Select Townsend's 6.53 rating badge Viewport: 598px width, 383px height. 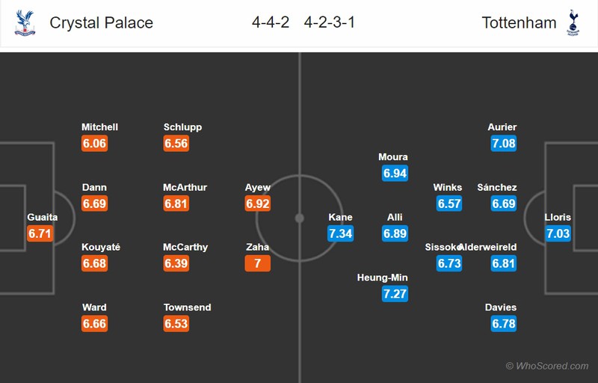tap(176, 323)
